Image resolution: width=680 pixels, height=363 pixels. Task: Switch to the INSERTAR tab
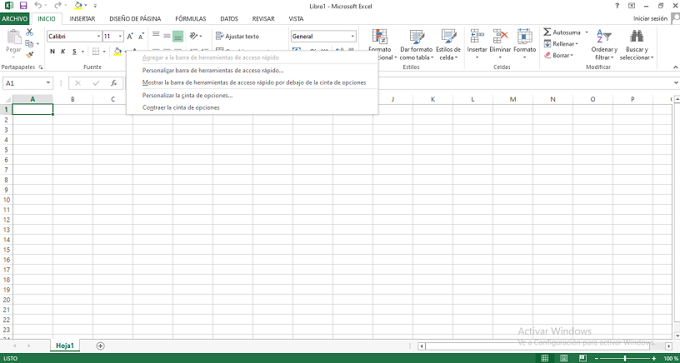(x=82, y=18)
